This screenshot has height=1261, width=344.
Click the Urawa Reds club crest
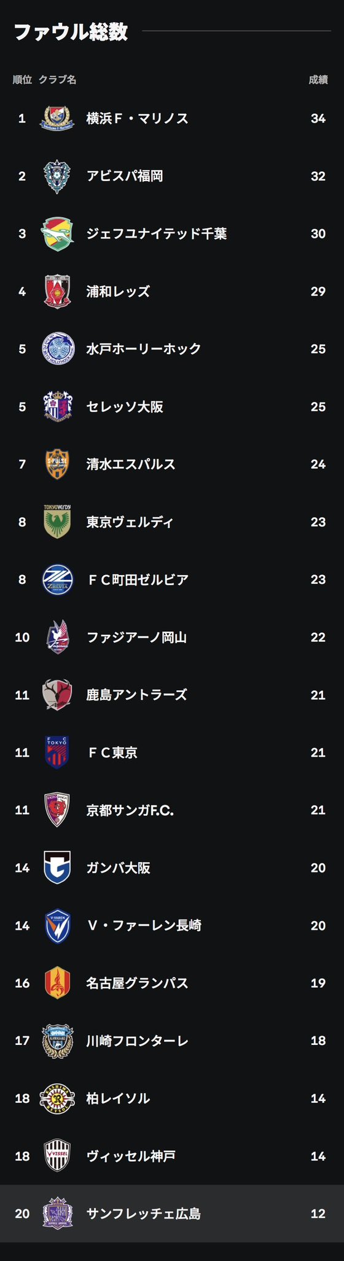(x=57, y=291)
